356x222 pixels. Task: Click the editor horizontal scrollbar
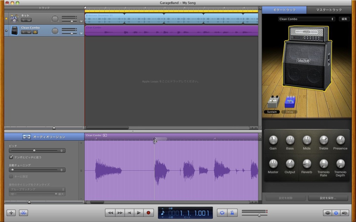(97, 202)
